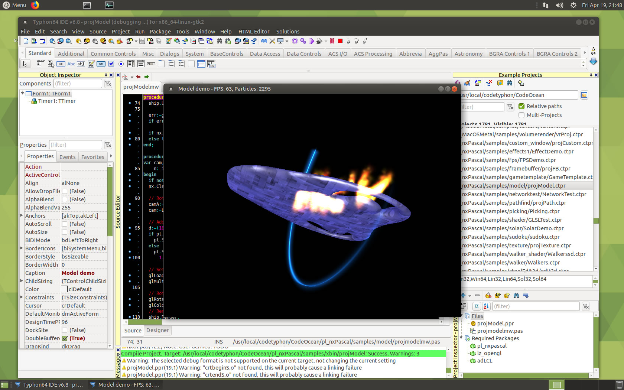The image size is (624, 390).
Task: Click the browse folder icon beside CodeOcean path
Action: click(x=584, y=95)
